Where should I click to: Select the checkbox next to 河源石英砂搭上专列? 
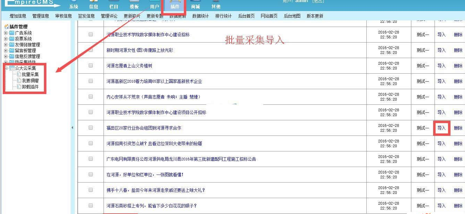[x=90, y=205]
